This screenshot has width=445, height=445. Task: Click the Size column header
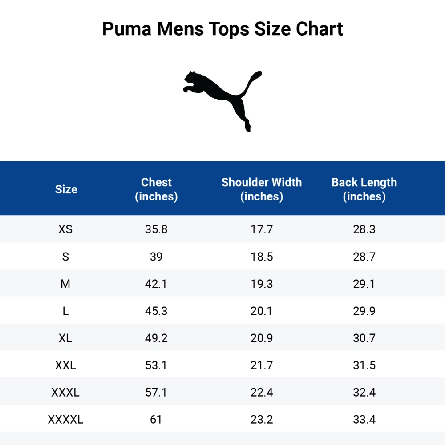point(66,189)
